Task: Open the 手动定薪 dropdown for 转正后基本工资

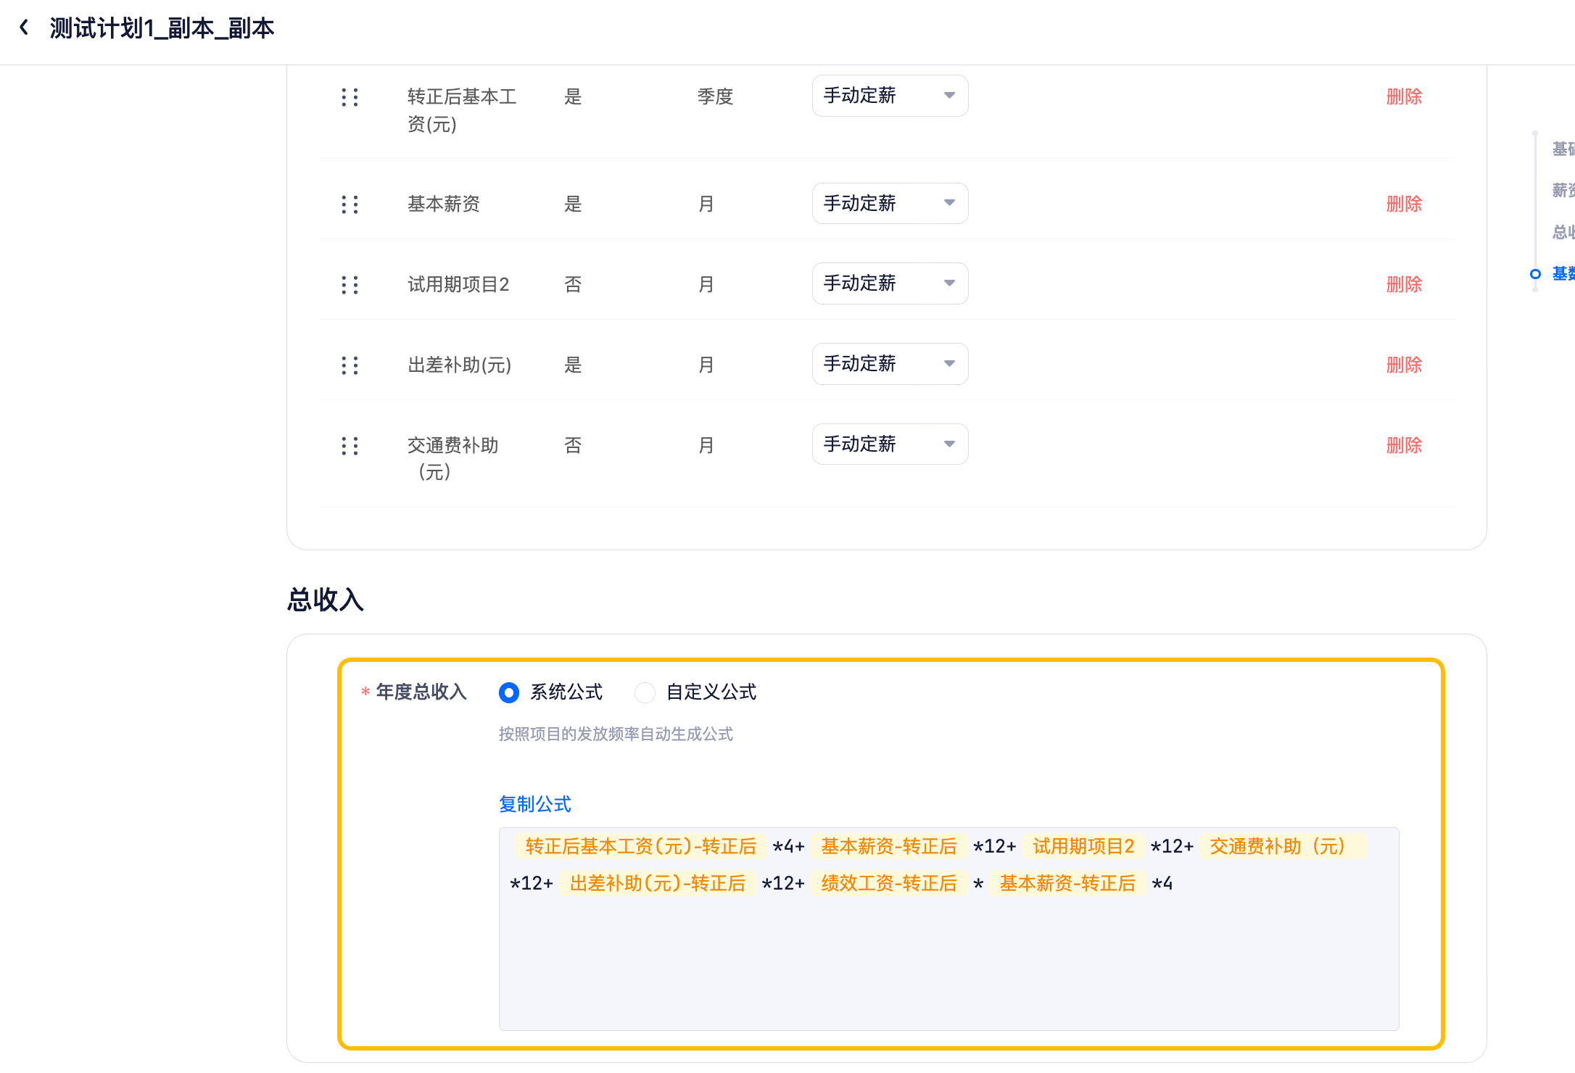Action: coord(890,96)
